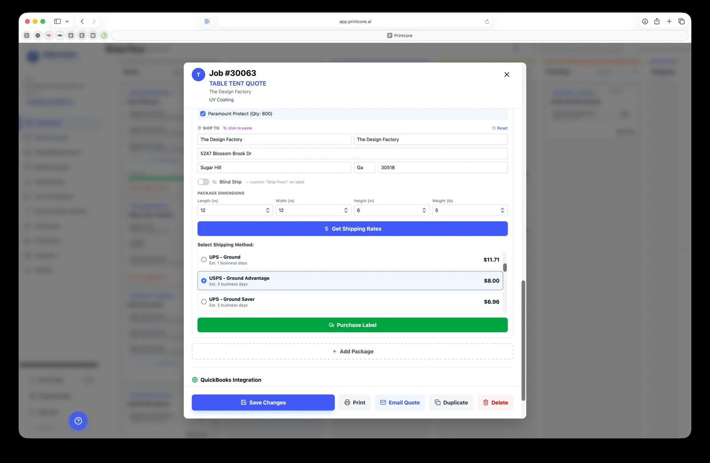710x463 pixels.
Task: Click the red Delete button
Action: coord(496,403)
